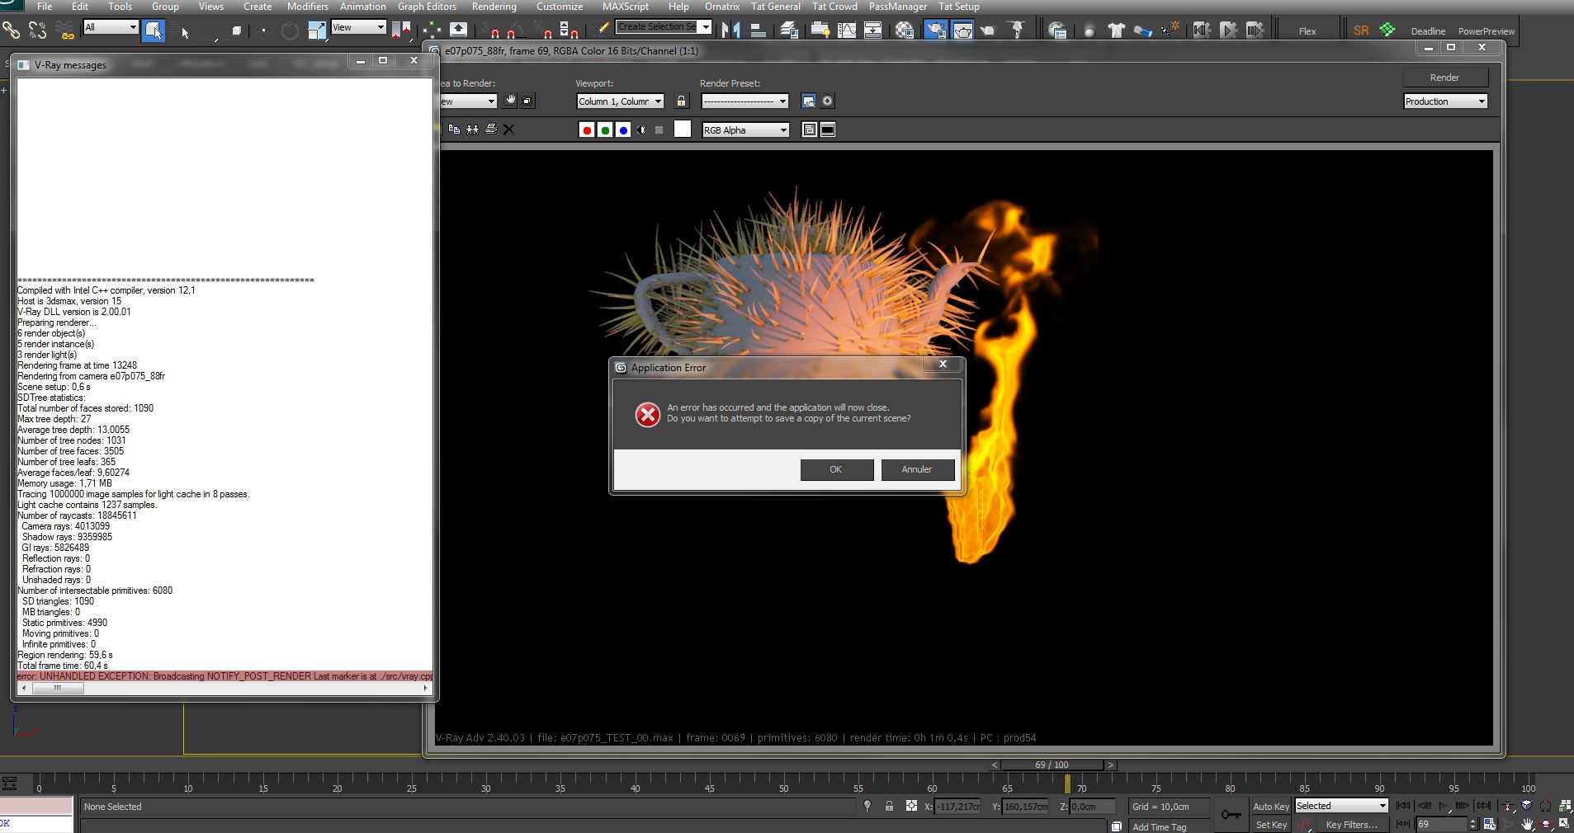This screenshot has height=833, width=1574.
Task: Click Annuler in Application Error dialog
Action: [918, 469]
